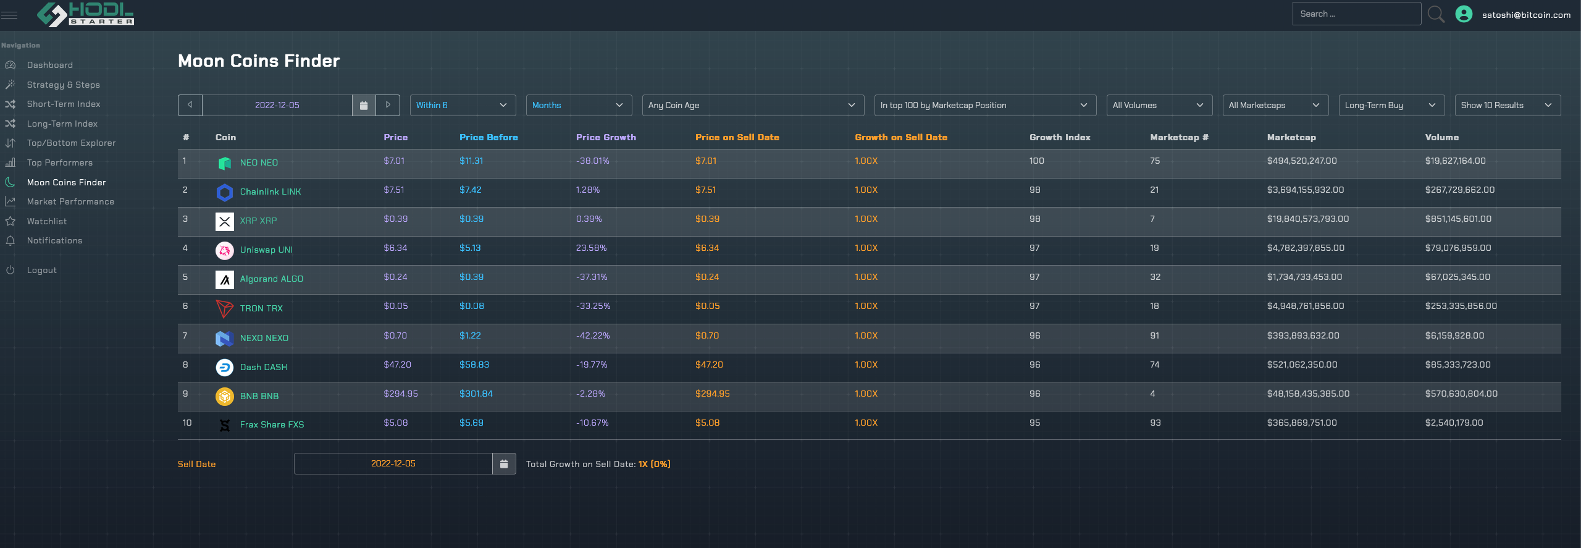
Task: Click the 2022-12-05 start date field
Action: tap(277, 105)
